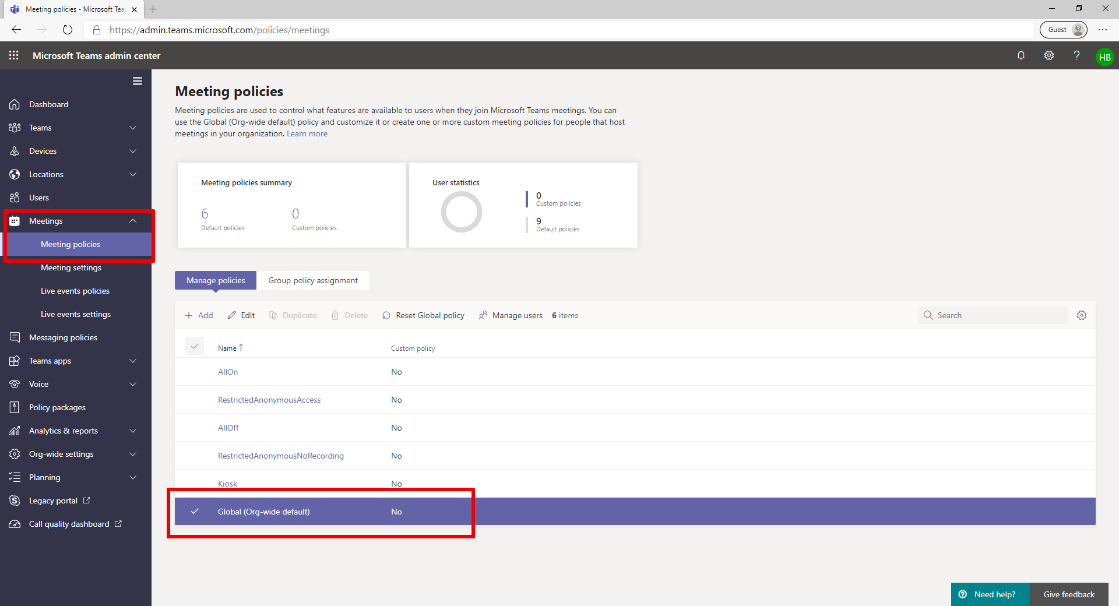Image resolution: width=1119 pixels, height=606 pixels.
Task: Collapse the navigation hamburger menu
Action: (138, 81)
